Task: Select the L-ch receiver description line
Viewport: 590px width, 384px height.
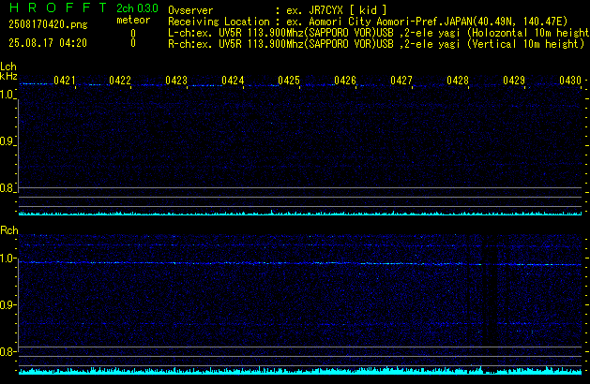Action: (x=379, y=33)
